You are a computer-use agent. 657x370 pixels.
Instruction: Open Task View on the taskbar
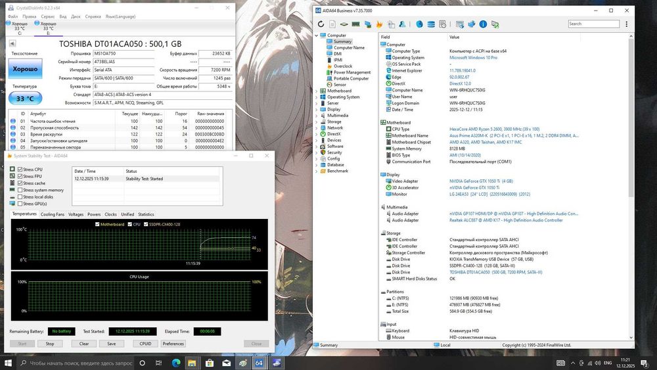(158, 363)
